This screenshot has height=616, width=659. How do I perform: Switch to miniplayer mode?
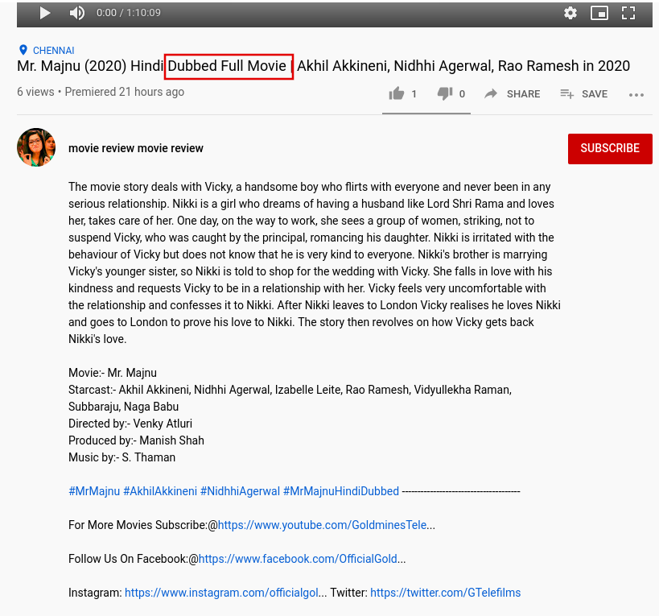point(599,13)
